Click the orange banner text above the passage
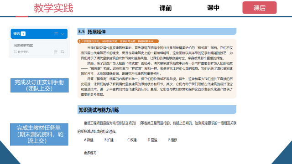Image resolution: width=292 pixels, height=164 pixels. point(119,41)
